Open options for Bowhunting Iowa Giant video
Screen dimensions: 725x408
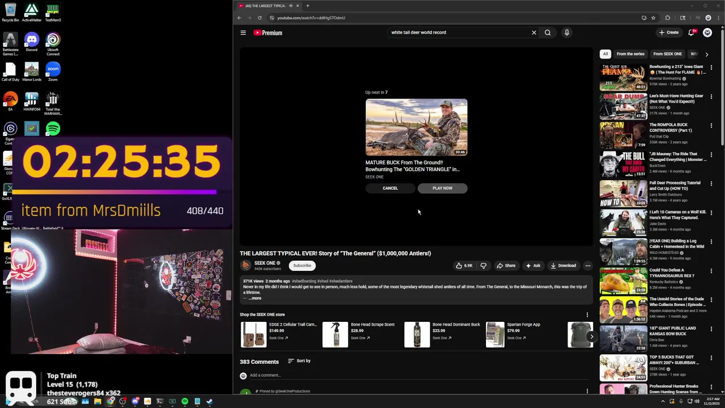[711, 67]
